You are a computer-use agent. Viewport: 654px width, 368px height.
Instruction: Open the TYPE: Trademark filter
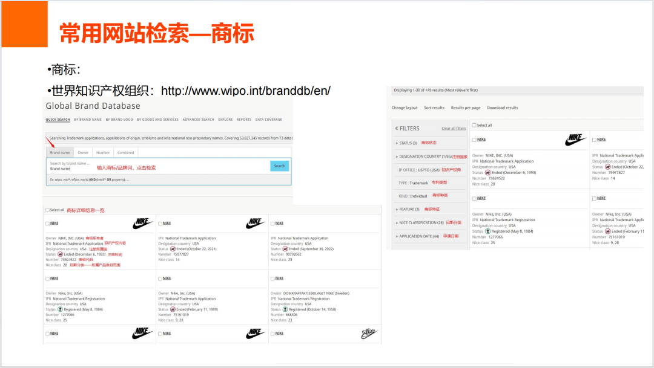coord(413,182)
